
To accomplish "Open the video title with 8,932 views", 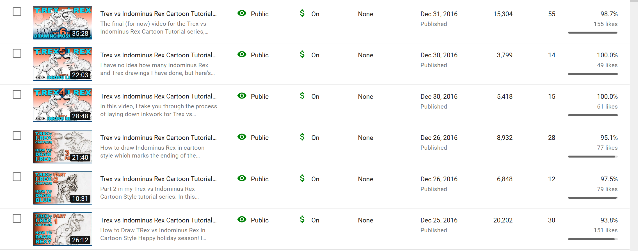I will [158, 138].
